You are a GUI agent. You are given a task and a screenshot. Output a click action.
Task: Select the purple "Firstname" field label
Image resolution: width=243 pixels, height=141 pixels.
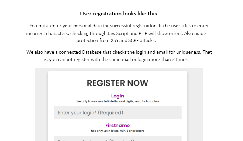(x=117, y=125)
